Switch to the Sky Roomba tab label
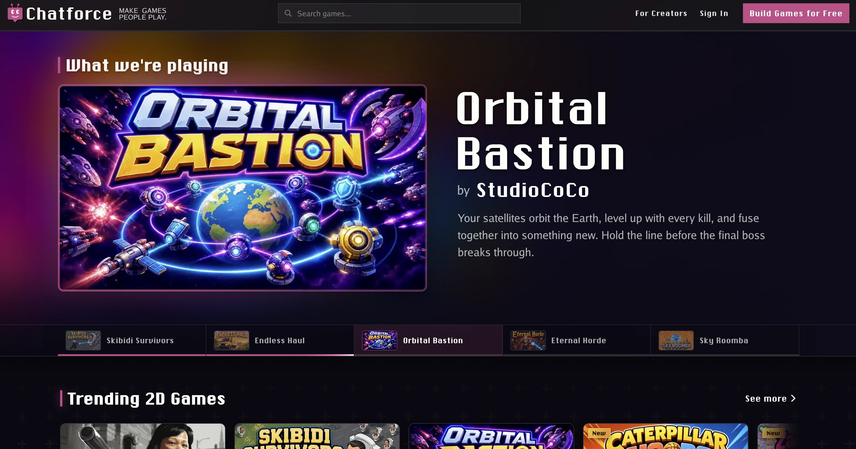The height and width of the screenshot is (449, 856). (x=724, y=340)
